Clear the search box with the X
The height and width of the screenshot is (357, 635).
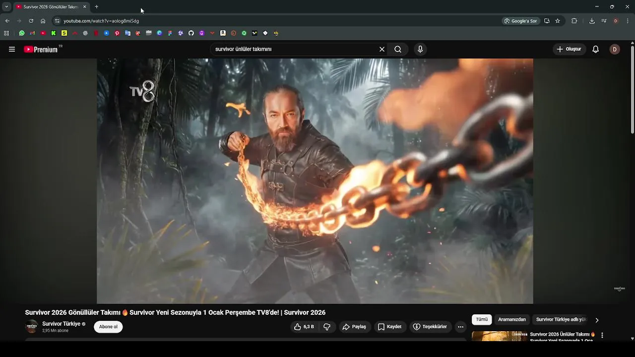coord(382,49)
